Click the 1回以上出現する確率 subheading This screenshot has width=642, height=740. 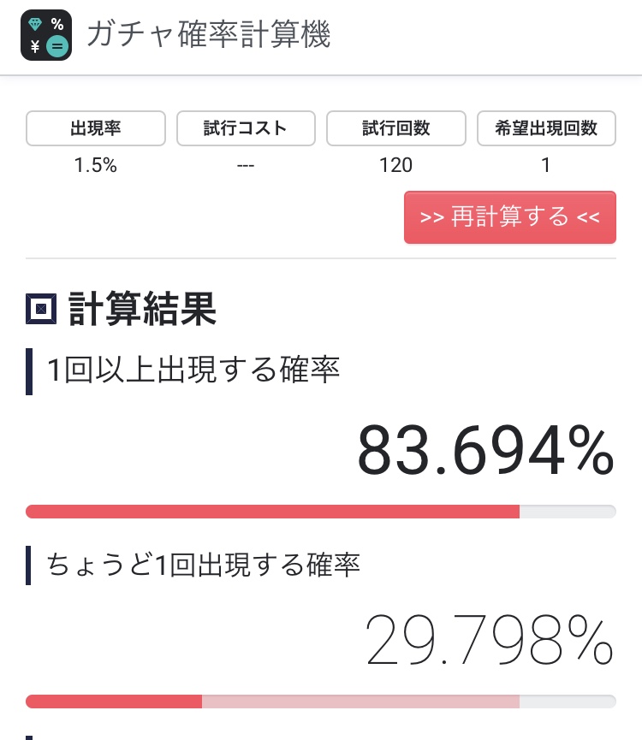click(193, 370)
